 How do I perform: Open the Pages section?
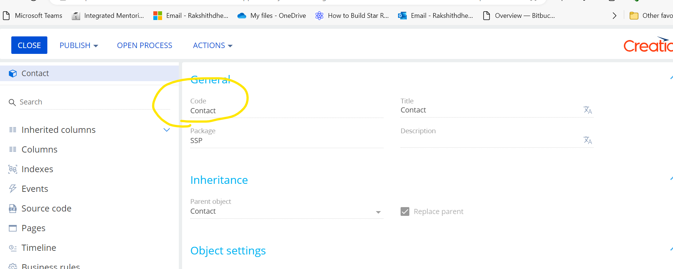pyautogui.click(x=34, y=228)
